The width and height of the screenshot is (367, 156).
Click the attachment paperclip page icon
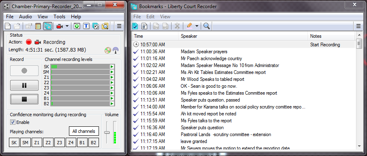click(x=144, y=26)
